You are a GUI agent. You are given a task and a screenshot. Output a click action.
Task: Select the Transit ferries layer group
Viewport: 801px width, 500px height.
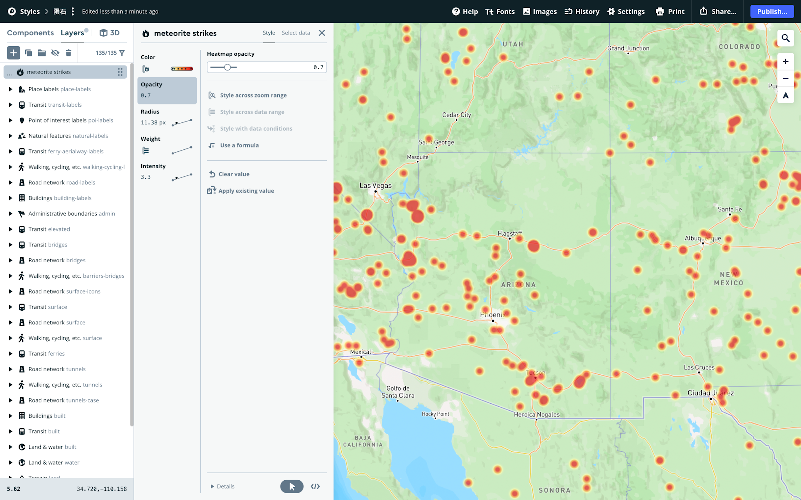point(65,354)
